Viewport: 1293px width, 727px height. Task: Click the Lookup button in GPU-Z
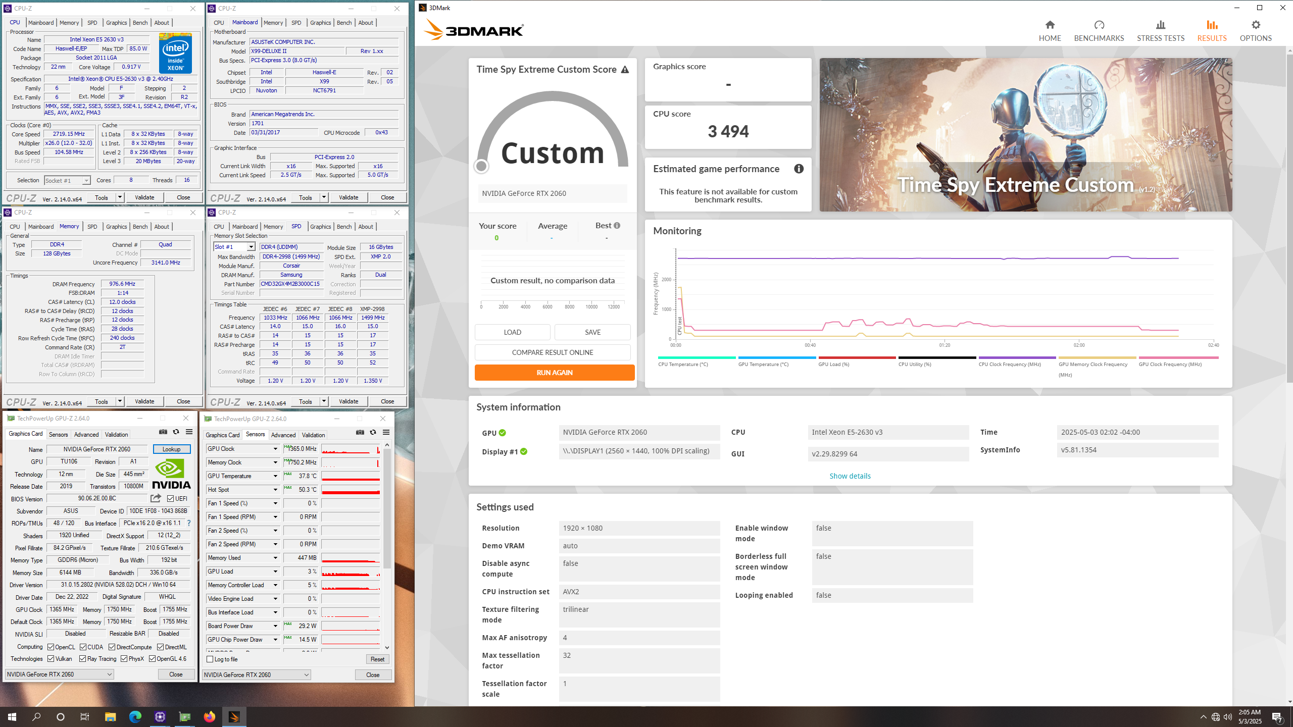pos(171,449)
